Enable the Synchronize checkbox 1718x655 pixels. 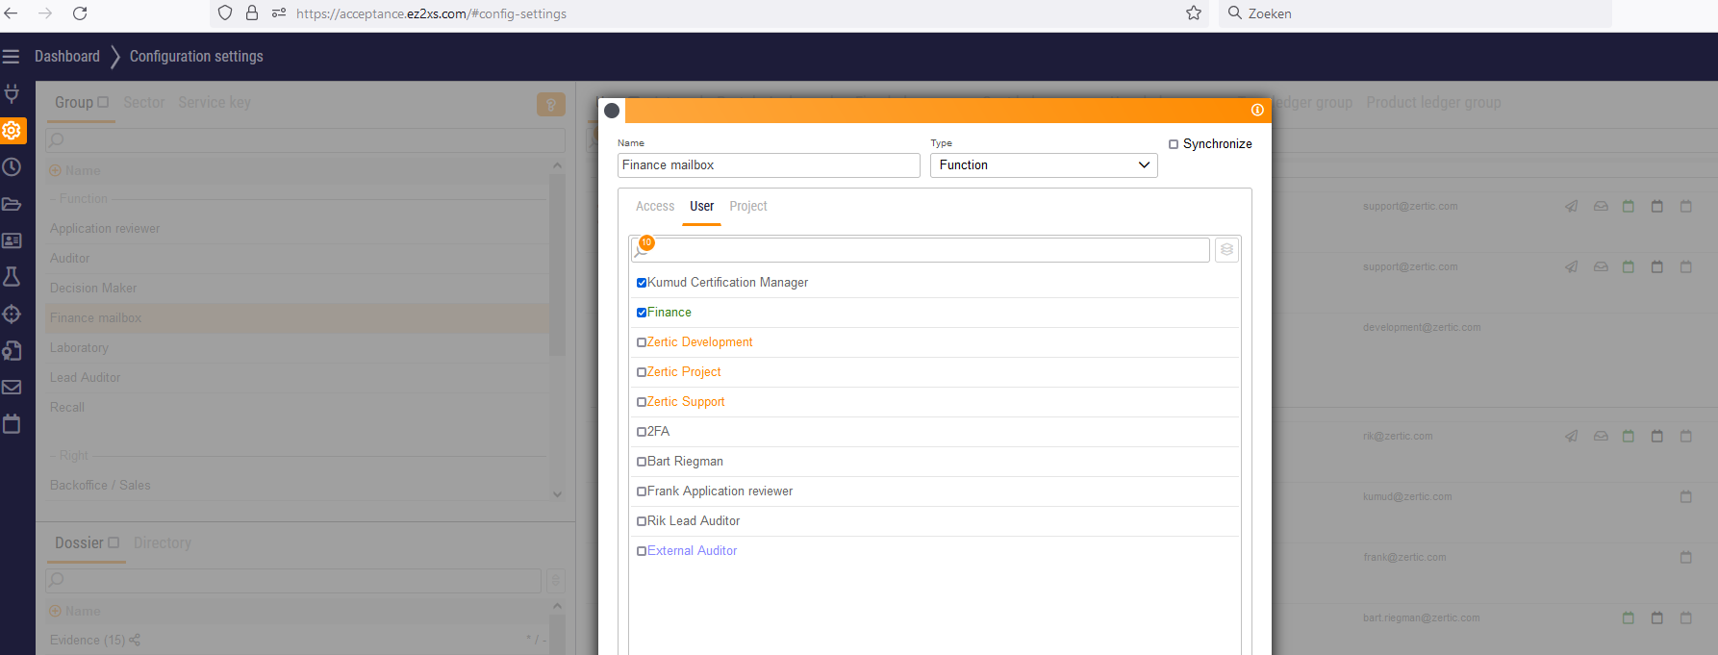(1174, 144)
